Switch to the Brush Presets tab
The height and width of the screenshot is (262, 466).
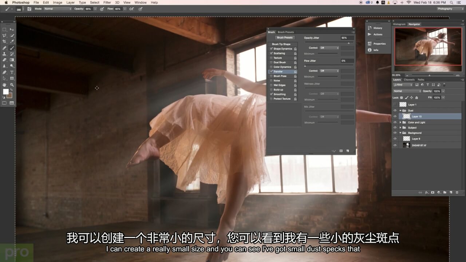coord(286,32)
